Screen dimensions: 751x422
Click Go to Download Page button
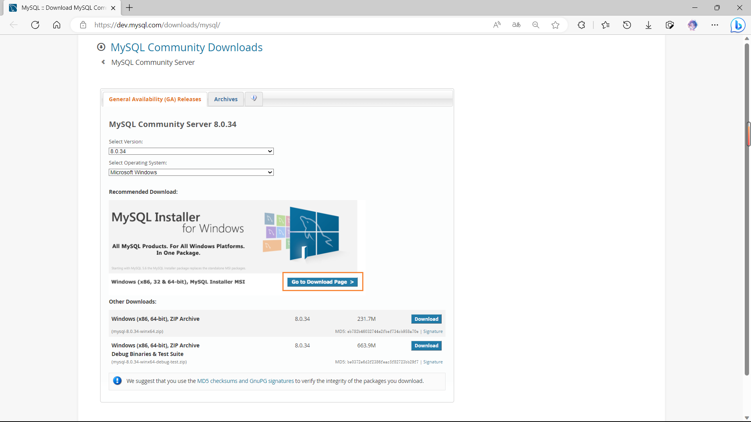322,282
